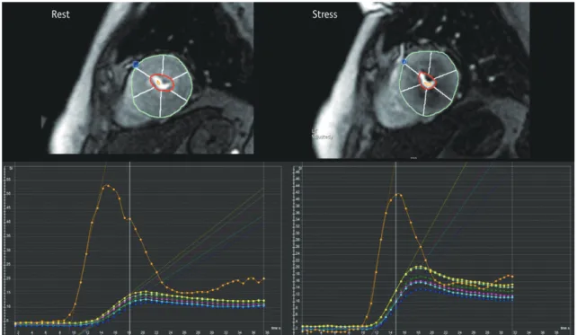Click the red endocardial contour in Rest image
Image resolution: width=577 pixels, height=335 pixels.
(162, 83)
